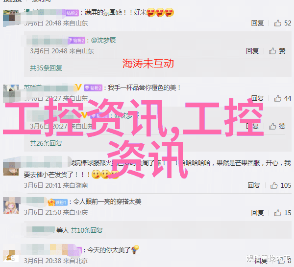Screen dimensions: 294x267
Task: Expand 共10条回复 replies
Action: coord(87,230)
